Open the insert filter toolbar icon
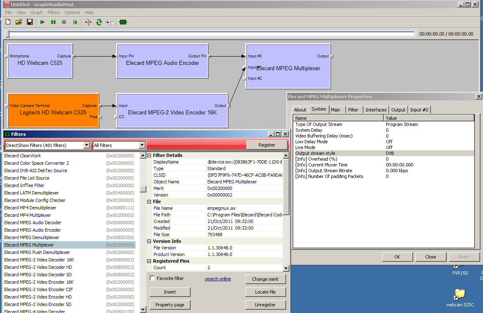The image size is (483, 313). coord(123,22)
